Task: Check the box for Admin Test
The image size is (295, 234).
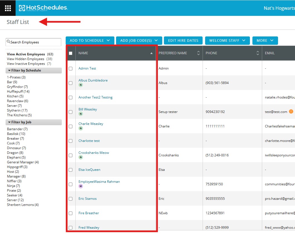Action: point(71,68)
